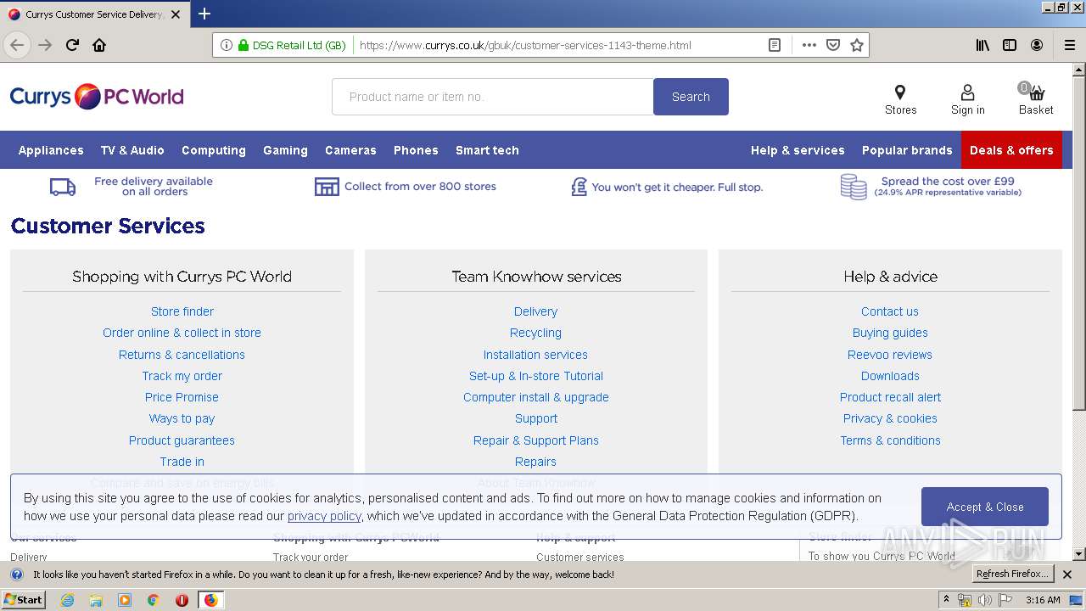Open the browser Home icon
Image resolution: width=1086 pixels, height=611 pixels.
coord(99,45)
